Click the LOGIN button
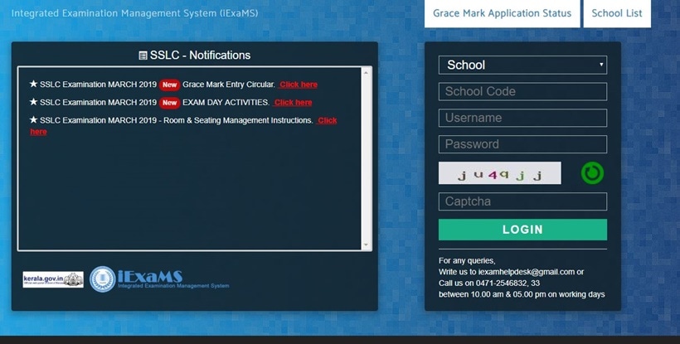The height and width of the screenshot is (344, 680). coord(522,230)
